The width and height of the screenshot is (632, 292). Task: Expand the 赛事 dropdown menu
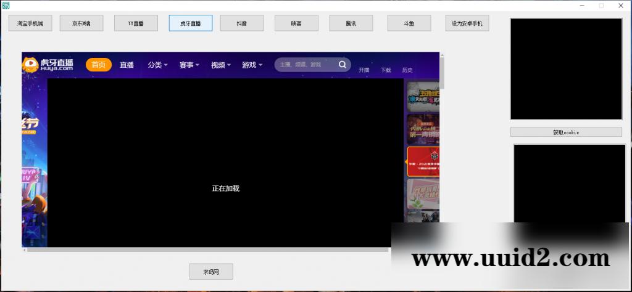pyautogui.click(x=189, y=65)
